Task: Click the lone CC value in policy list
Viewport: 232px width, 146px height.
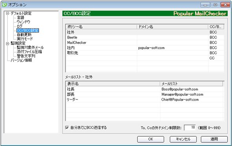Action: click(212, 58)
